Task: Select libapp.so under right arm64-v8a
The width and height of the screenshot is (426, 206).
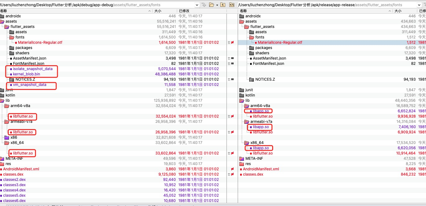Action: point(261,111)
